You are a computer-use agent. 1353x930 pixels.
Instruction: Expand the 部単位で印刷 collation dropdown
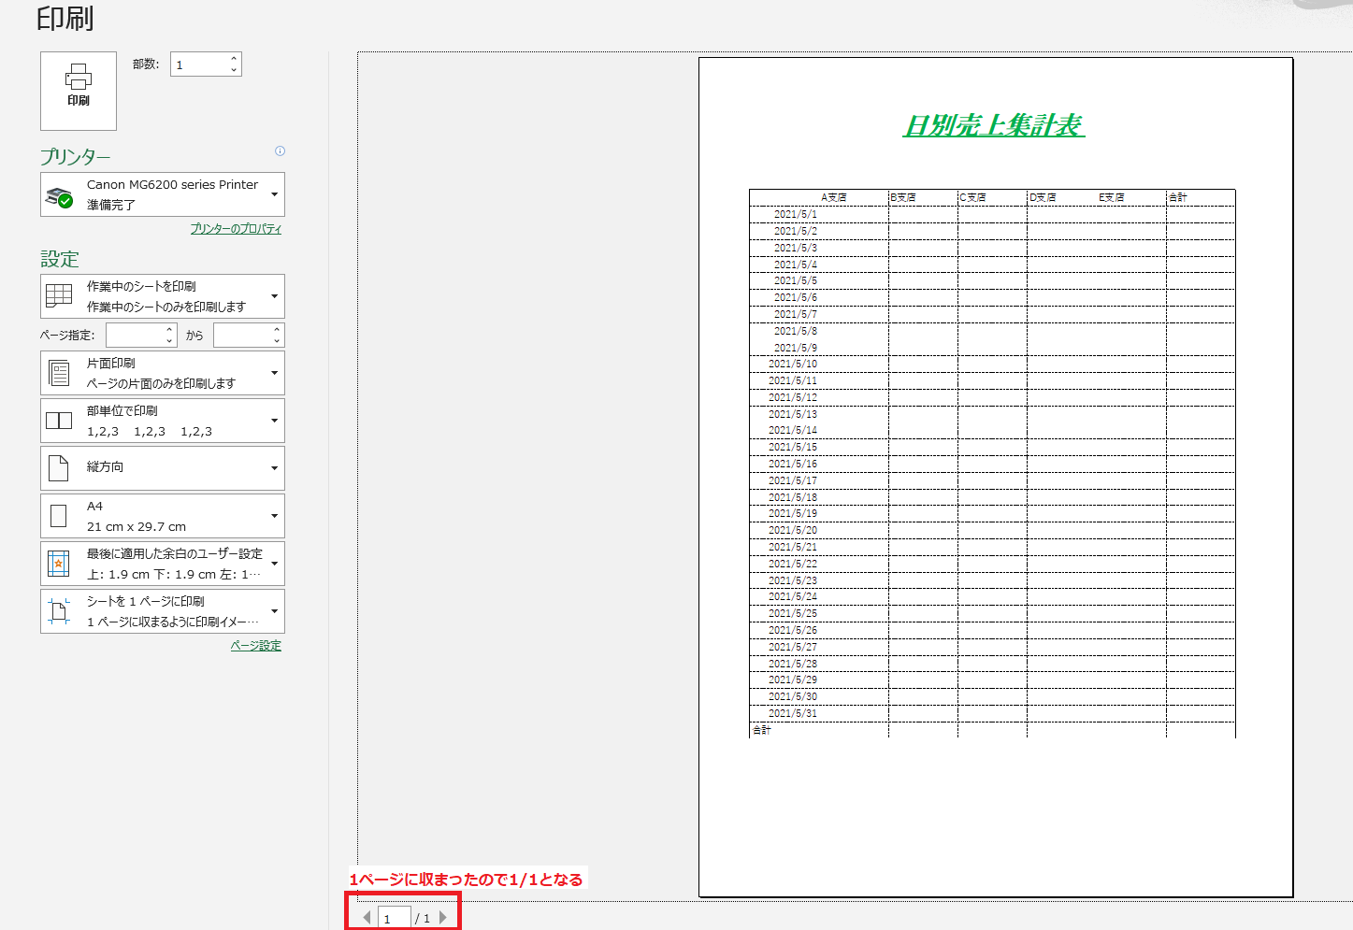[x=274, y=421]
